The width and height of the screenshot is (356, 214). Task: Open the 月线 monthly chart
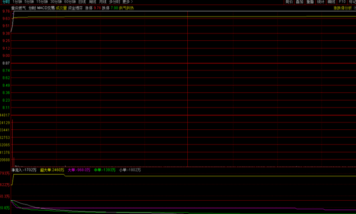103,2
